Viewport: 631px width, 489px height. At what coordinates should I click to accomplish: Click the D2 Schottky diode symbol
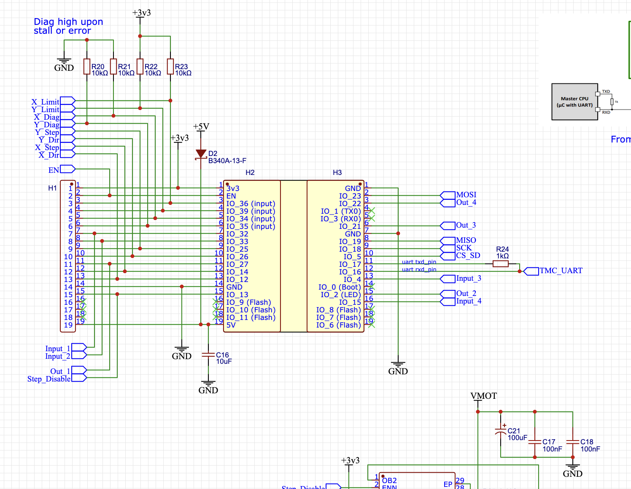(x=201, y=154)
